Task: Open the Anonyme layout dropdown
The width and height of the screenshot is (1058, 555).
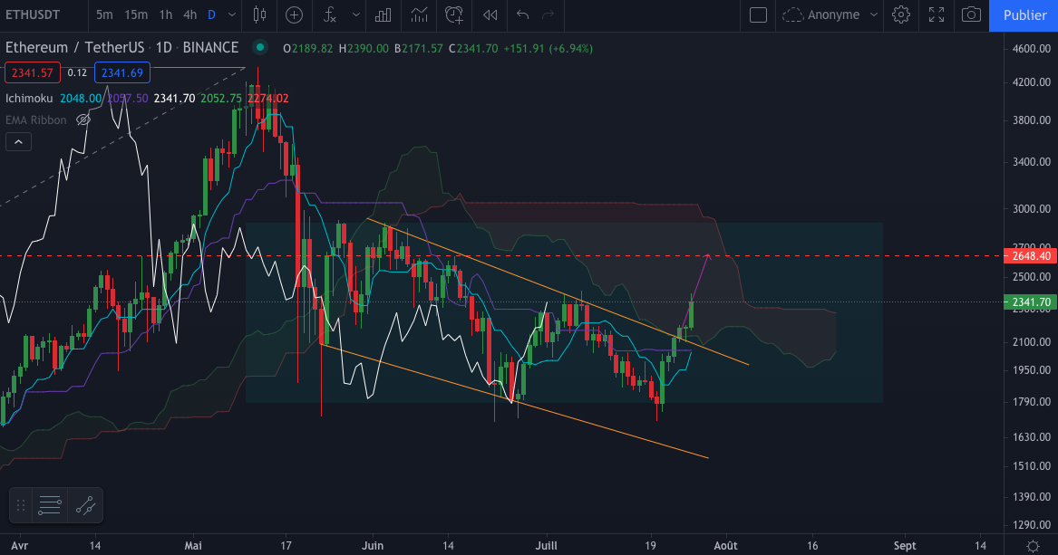Action: click(831, 14)
